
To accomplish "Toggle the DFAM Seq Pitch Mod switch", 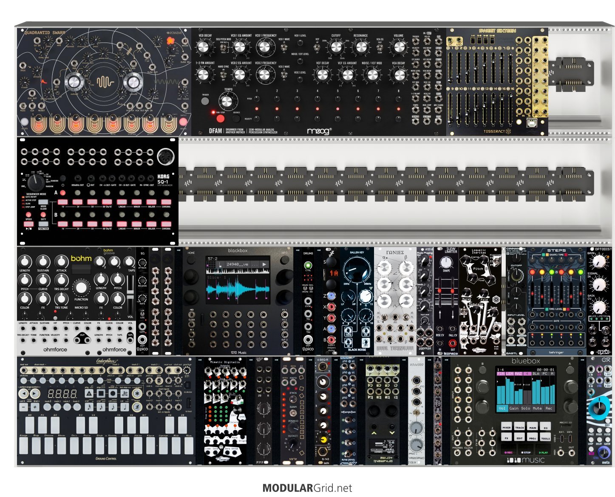I will pyautogui.click(x=224, y=48).
